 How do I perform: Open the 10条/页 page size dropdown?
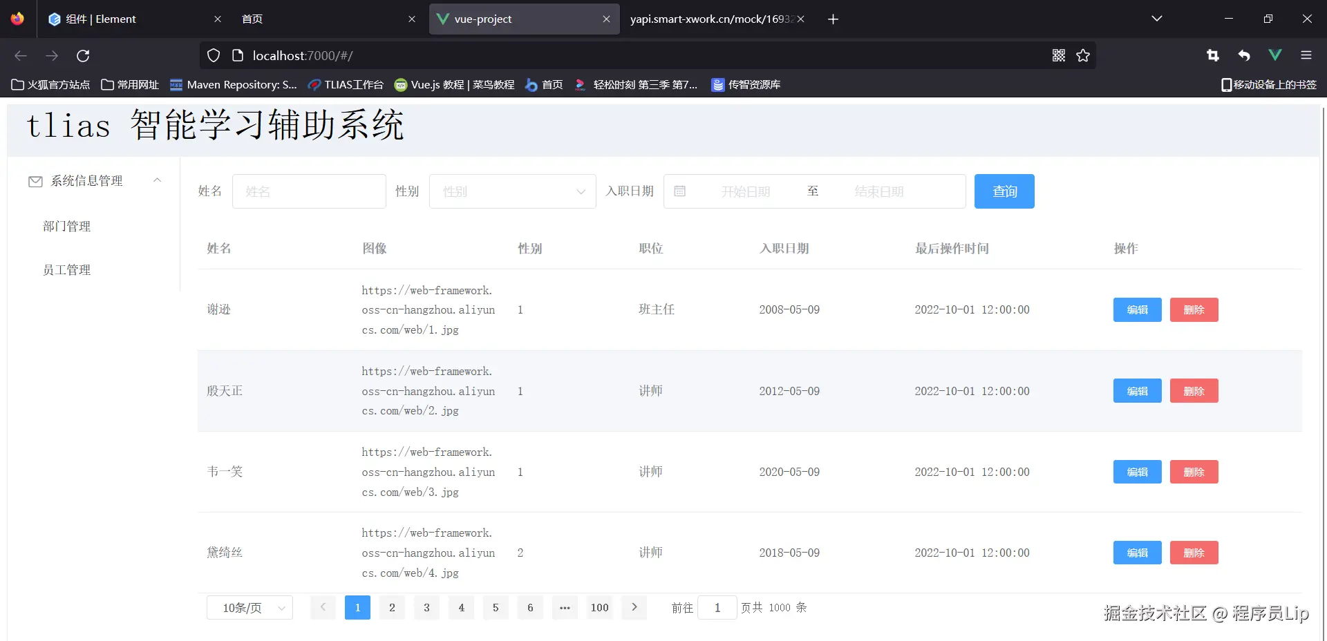(250, 608)
